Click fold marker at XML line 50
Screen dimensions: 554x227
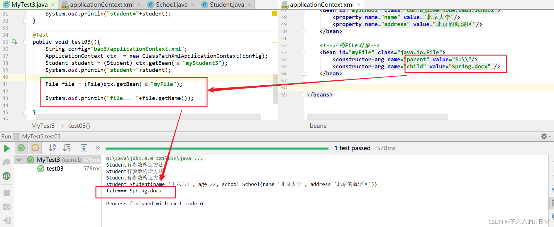tap(304, 31)
